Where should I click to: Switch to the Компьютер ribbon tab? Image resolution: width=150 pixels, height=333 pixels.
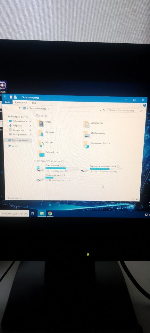(x=21, y=102)
